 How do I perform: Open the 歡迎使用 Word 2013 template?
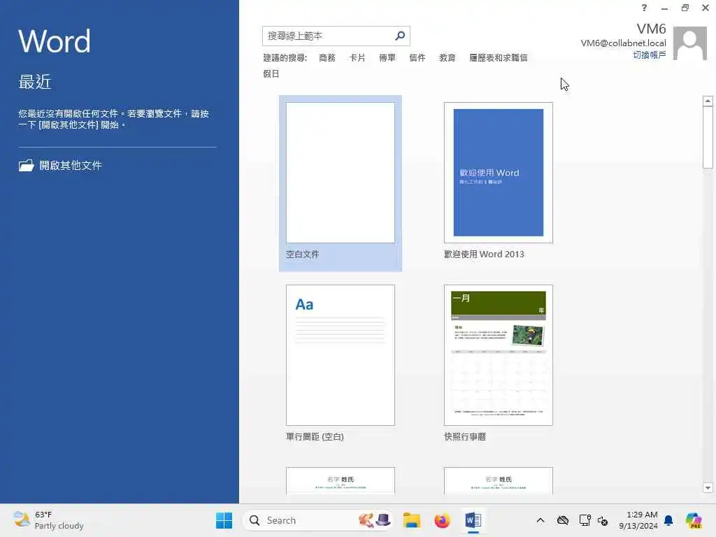[498, 181]
